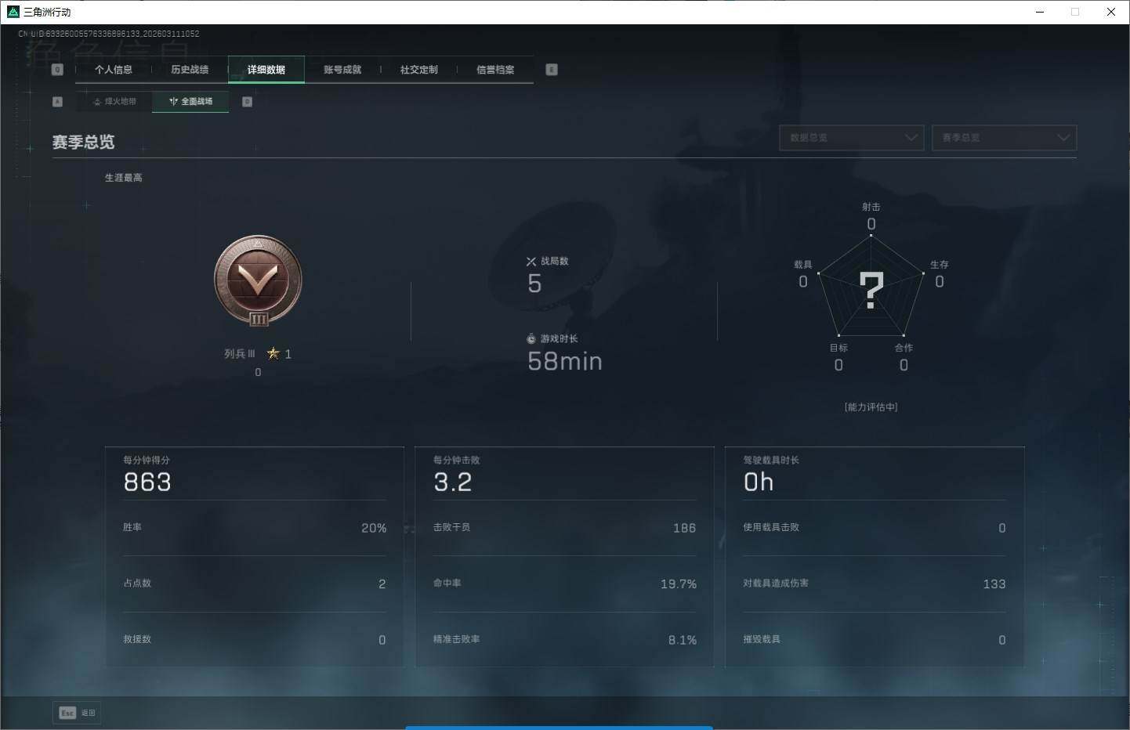This screenshot has height=730, width=1130.
Task: View the 信誉档案 tab
Action: coord(495,70)
